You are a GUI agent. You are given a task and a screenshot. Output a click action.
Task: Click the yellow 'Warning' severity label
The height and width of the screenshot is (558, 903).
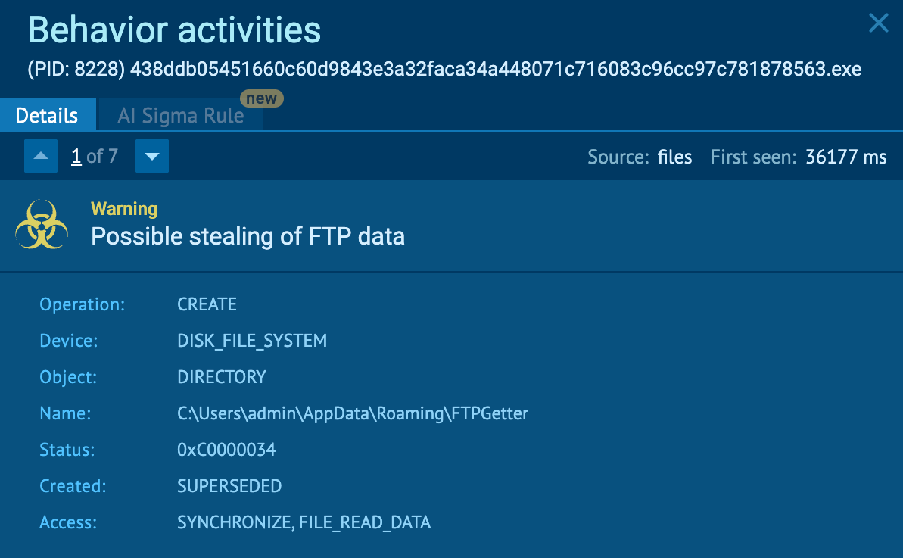pos(124,208)
